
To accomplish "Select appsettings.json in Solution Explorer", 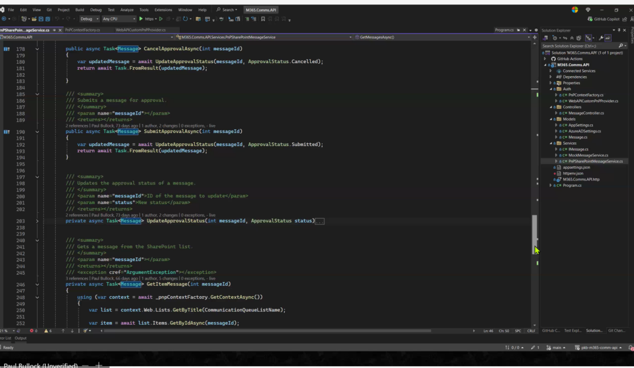I will tap(576, 167).
